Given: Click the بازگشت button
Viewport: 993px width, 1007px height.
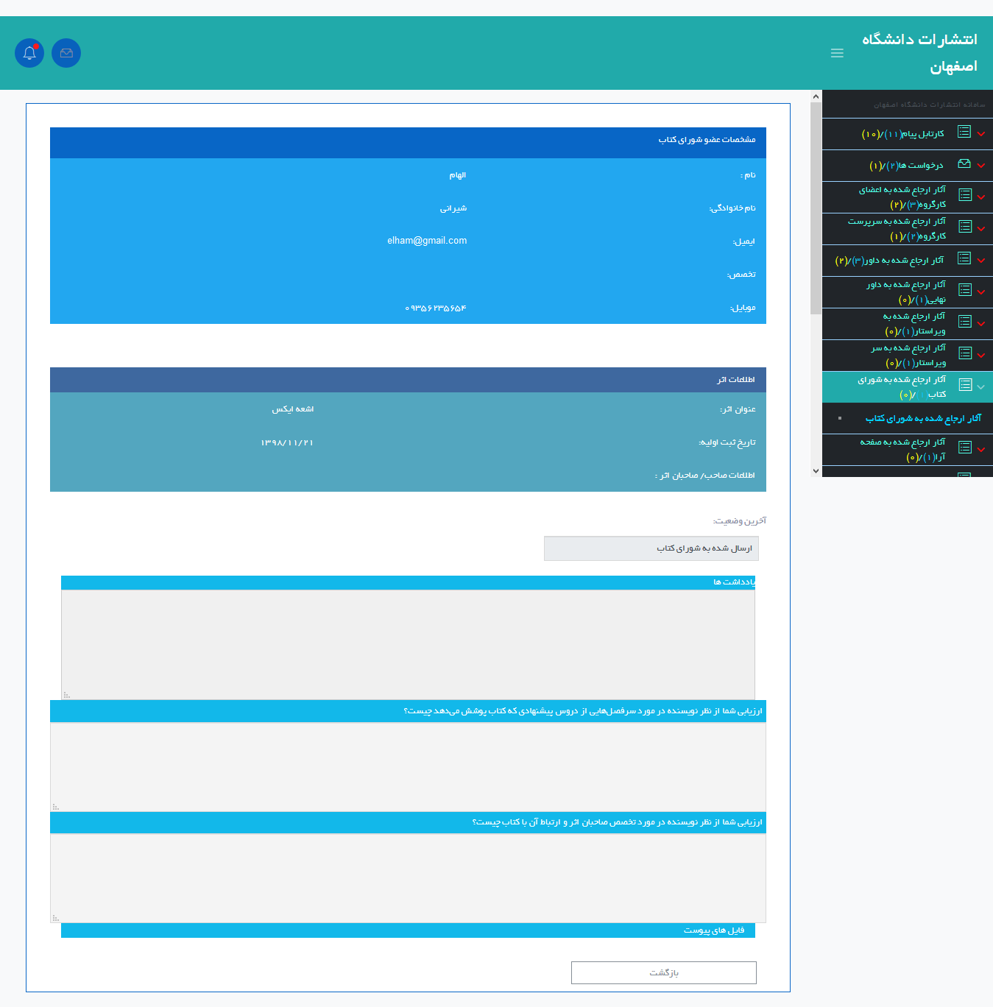Looking at the screenshot, I should [663, 972].
